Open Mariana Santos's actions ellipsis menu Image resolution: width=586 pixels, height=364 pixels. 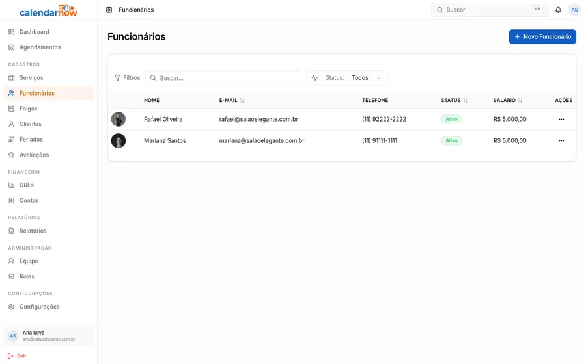(x=561, y=141)
